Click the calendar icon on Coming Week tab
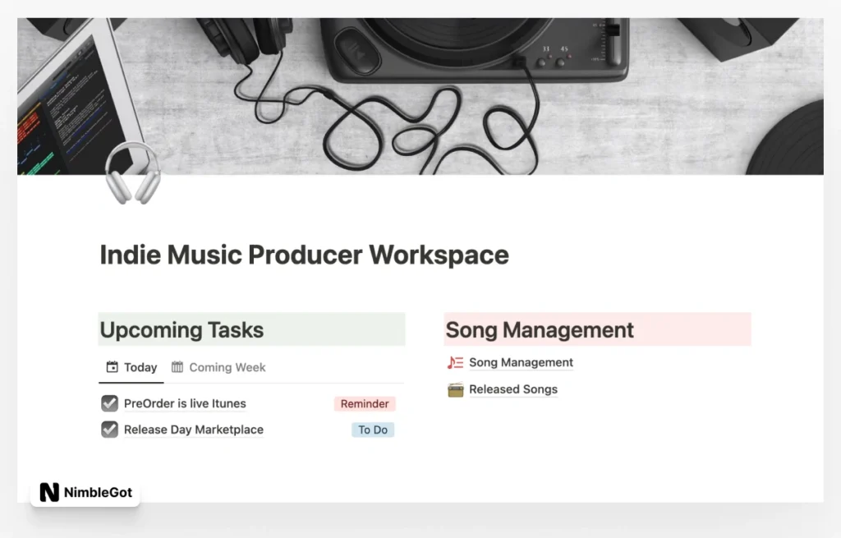This screenshot has height=538, width=841. click(177, 367)
